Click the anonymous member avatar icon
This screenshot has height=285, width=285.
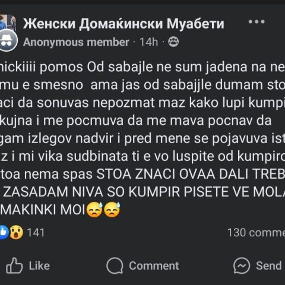(x=7, y=40)
